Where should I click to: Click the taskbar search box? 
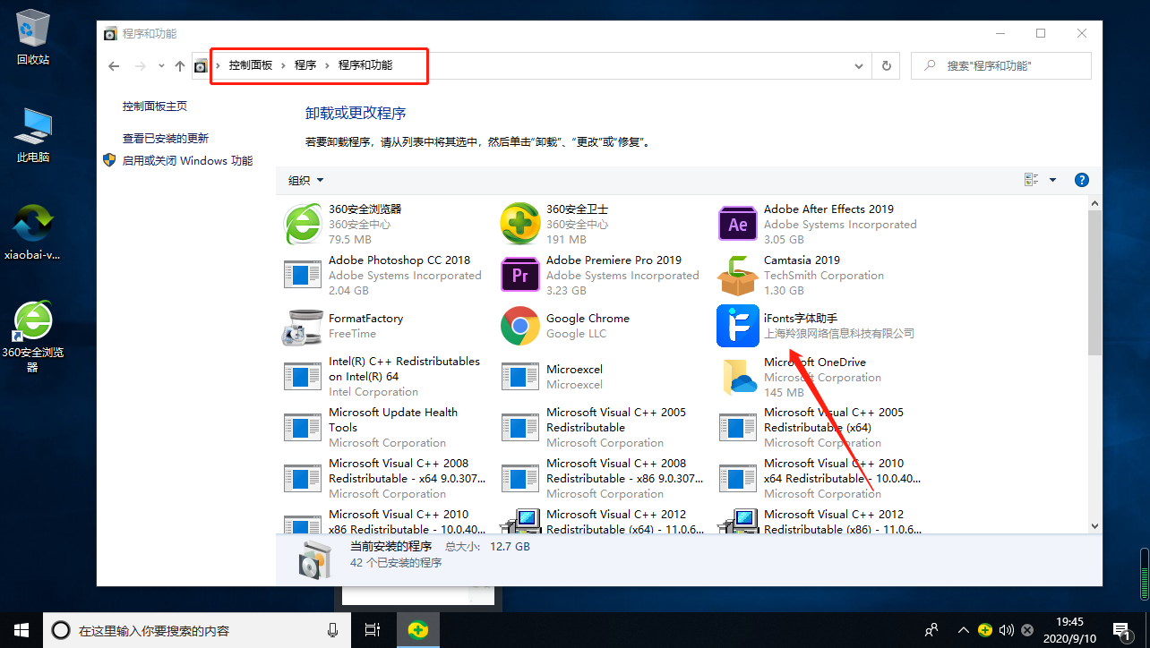click(196, 630)
